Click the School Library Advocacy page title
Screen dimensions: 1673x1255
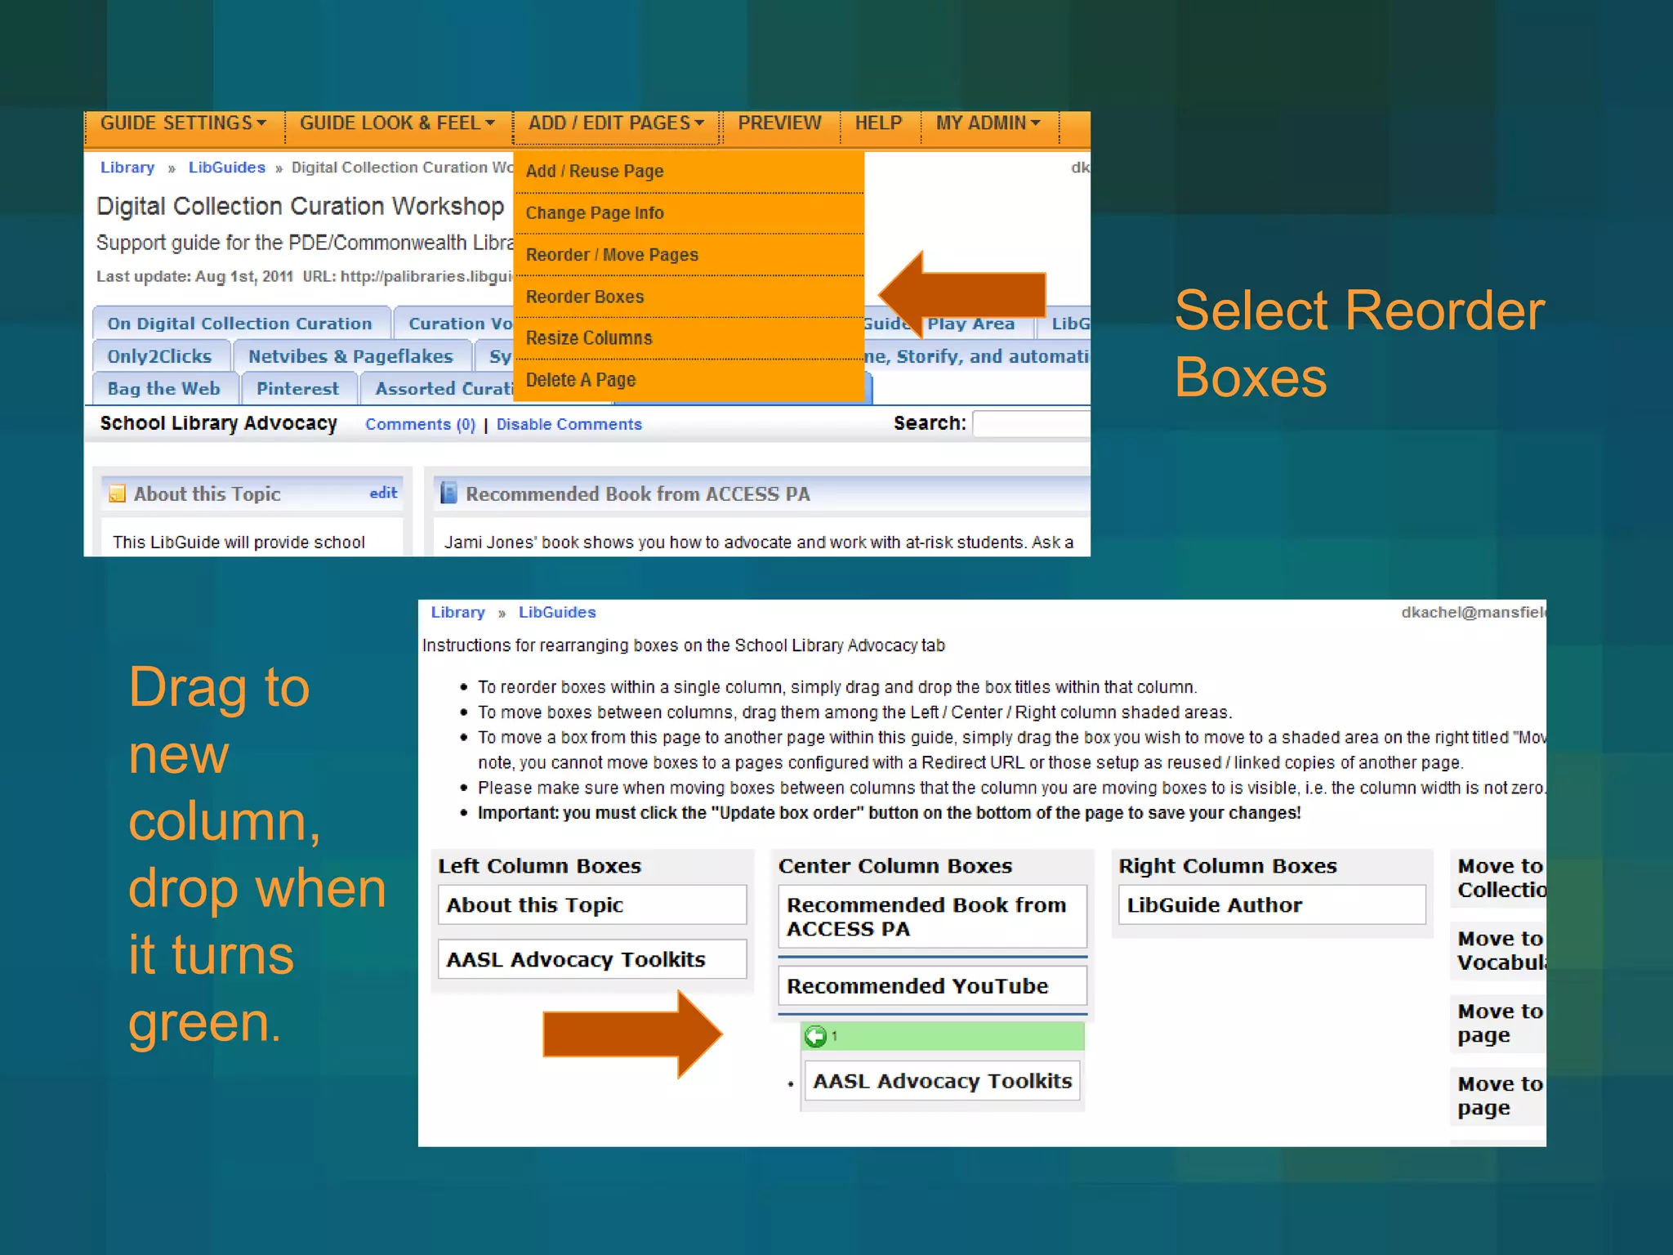click(x=218, y=423)
